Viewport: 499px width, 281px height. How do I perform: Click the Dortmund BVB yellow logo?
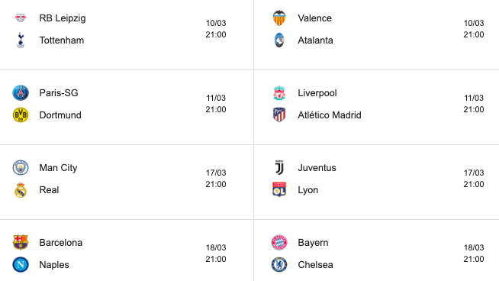click(21, 115)
